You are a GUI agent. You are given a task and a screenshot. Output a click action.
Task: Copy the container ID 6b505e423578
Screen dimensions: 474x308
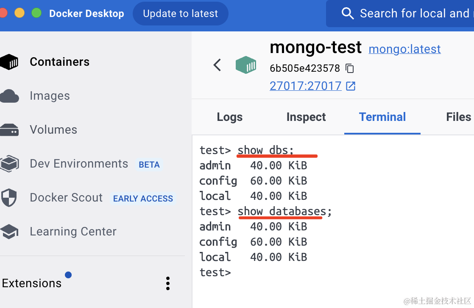pyautogui.click(x=350, y=68)
